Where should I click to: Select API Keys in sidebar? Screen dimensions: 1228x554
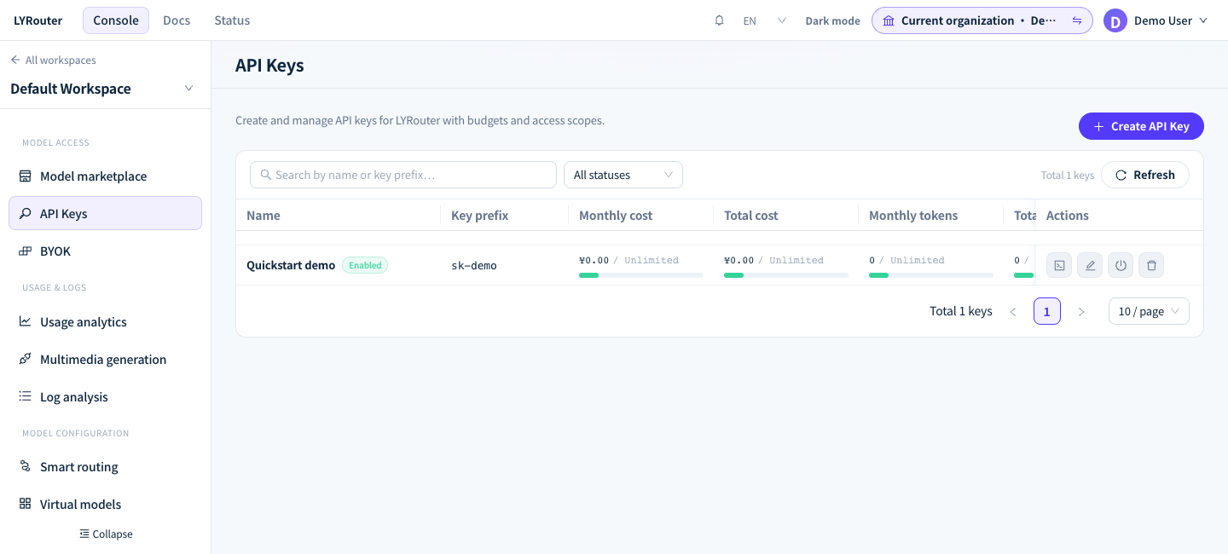105,213
